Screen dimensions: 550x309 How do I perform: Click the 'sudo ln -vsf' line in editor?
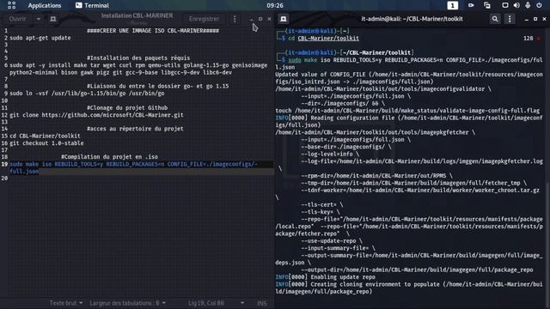(87, 94)
